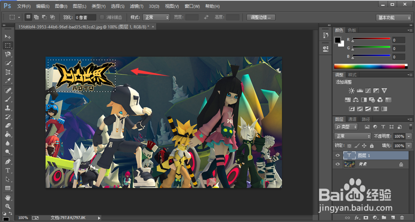Select the Paint Bucket tool
The image size is (415, 222).
click(x=7, y=134)
